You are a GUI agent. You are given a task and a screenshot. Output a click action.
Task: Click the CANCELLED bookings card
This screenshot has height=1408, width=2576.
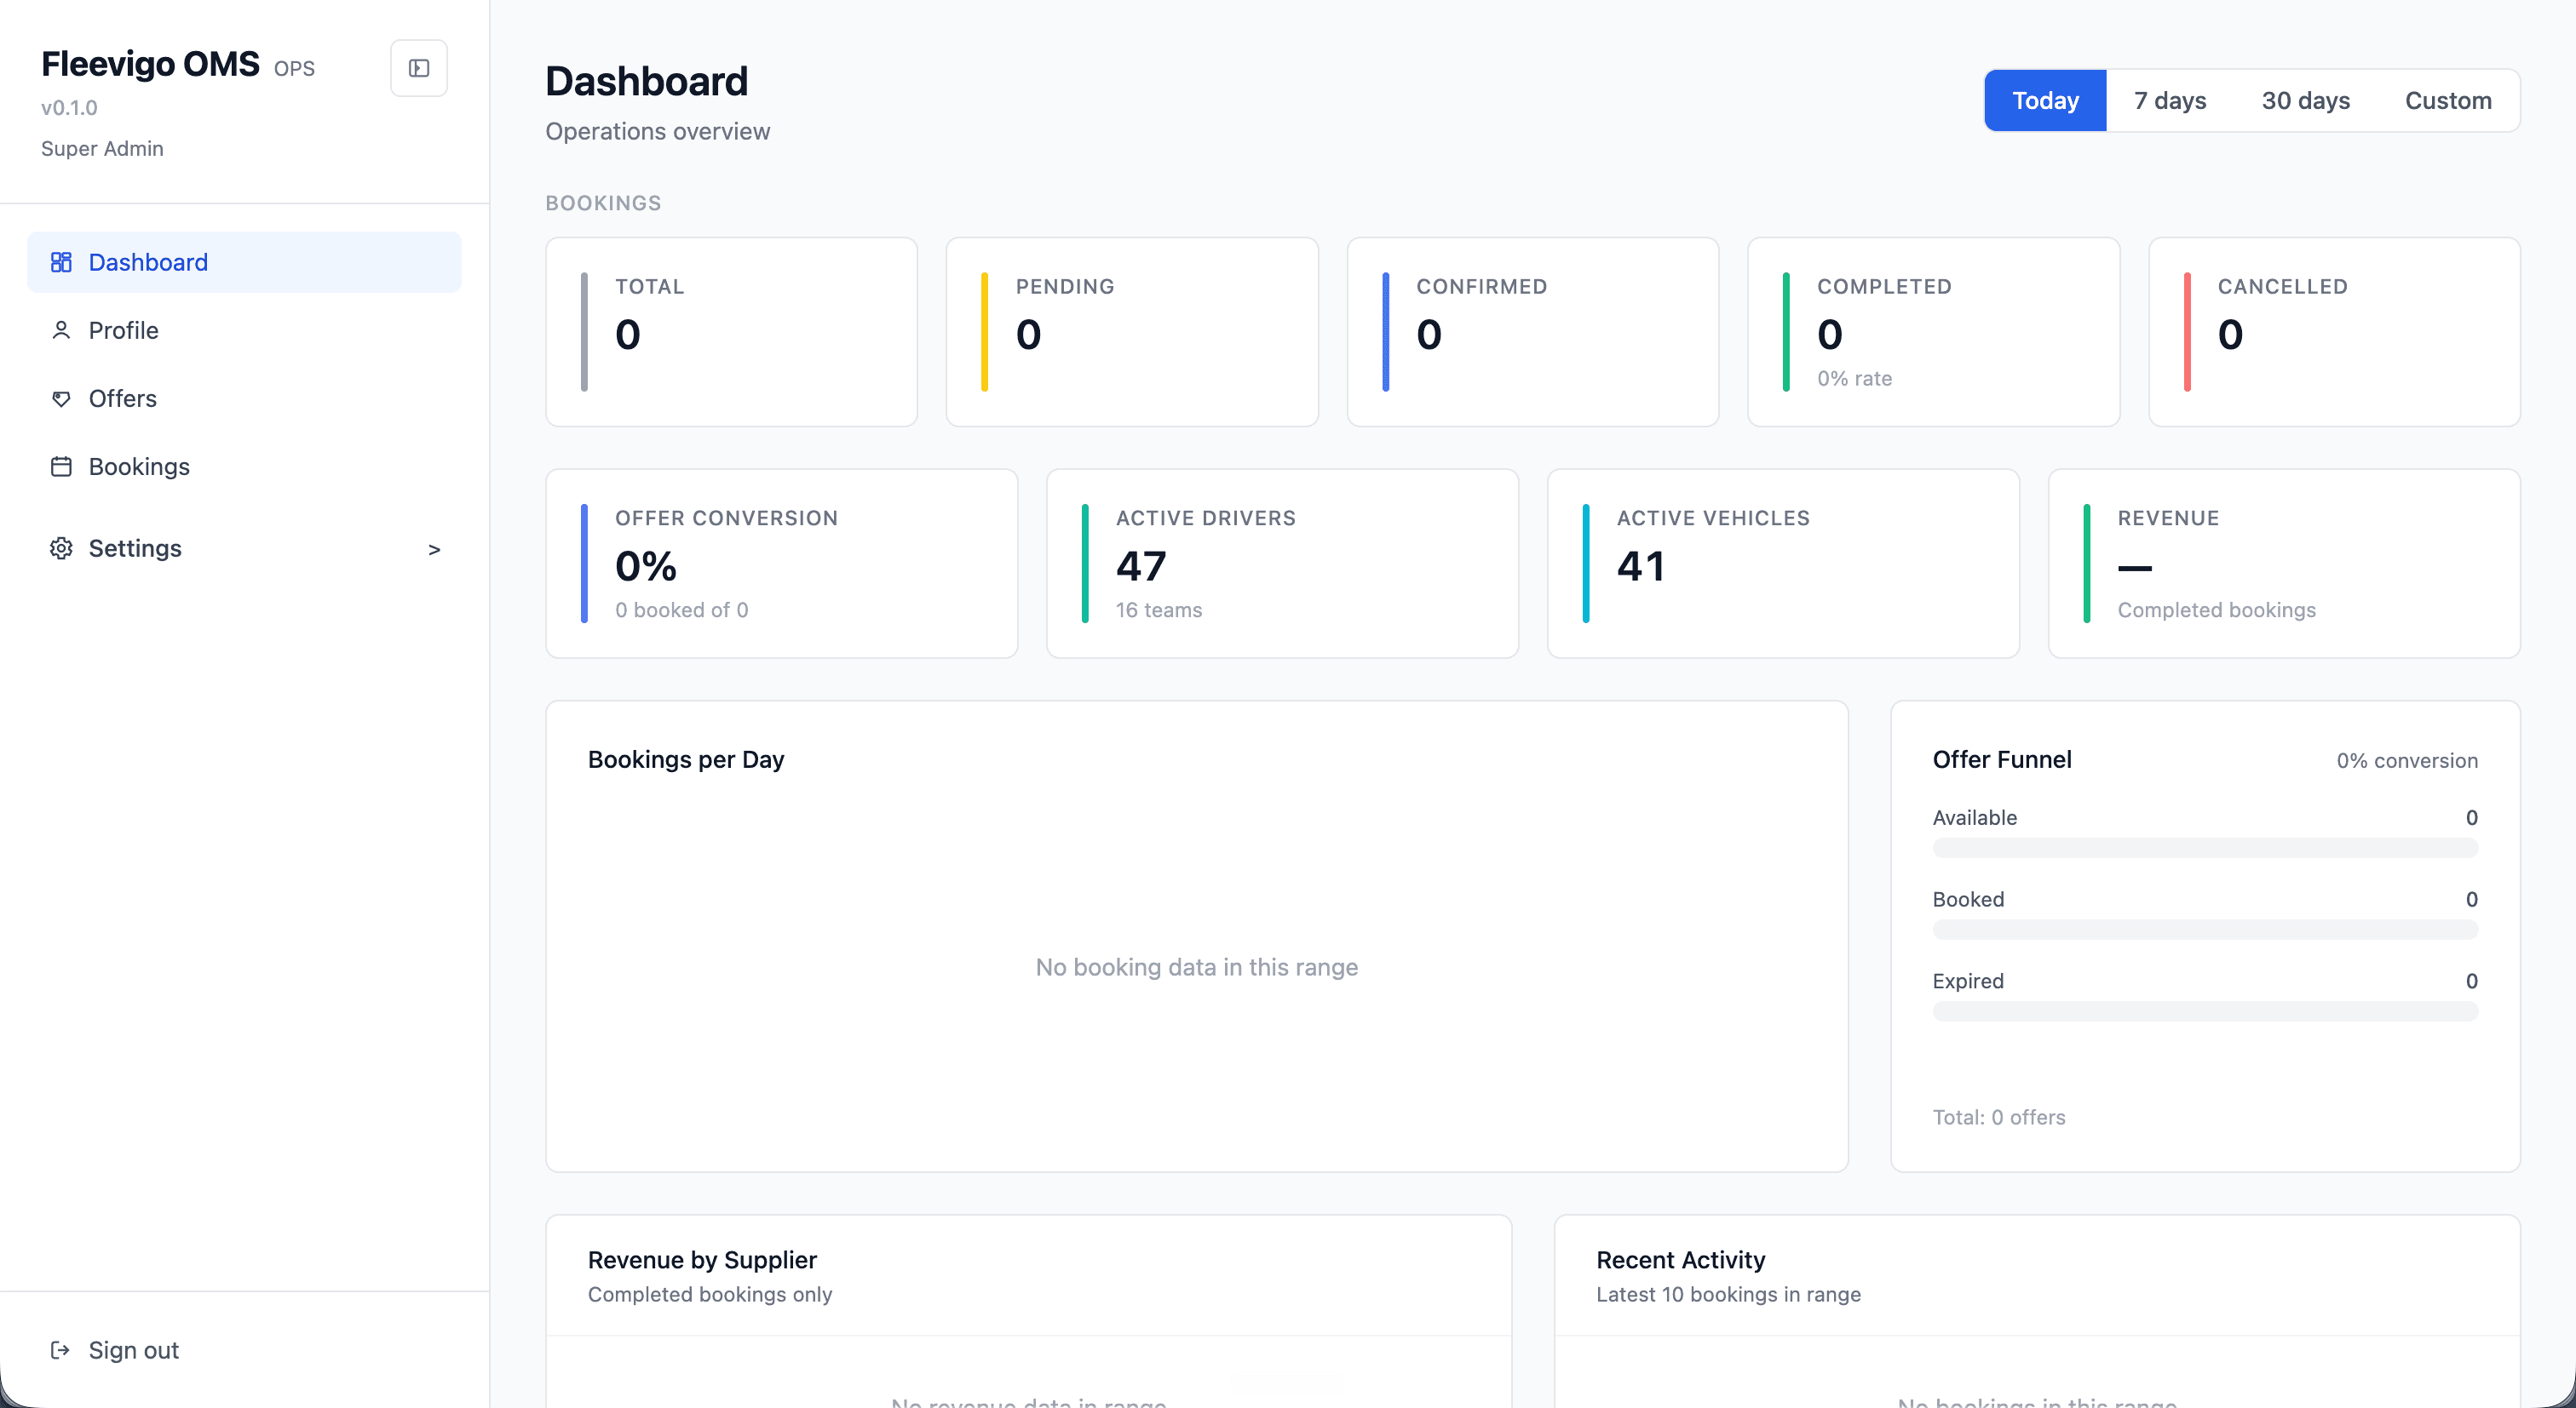(x=2334, y=332)
